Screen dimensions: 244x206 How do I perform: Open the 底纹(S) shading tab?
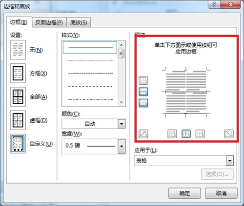79,22
